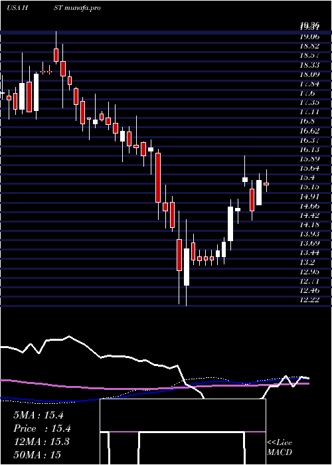Viewport: 332px width, 465px height.
Task: Click the 16.13 axis value
Action: pos(309,149)
